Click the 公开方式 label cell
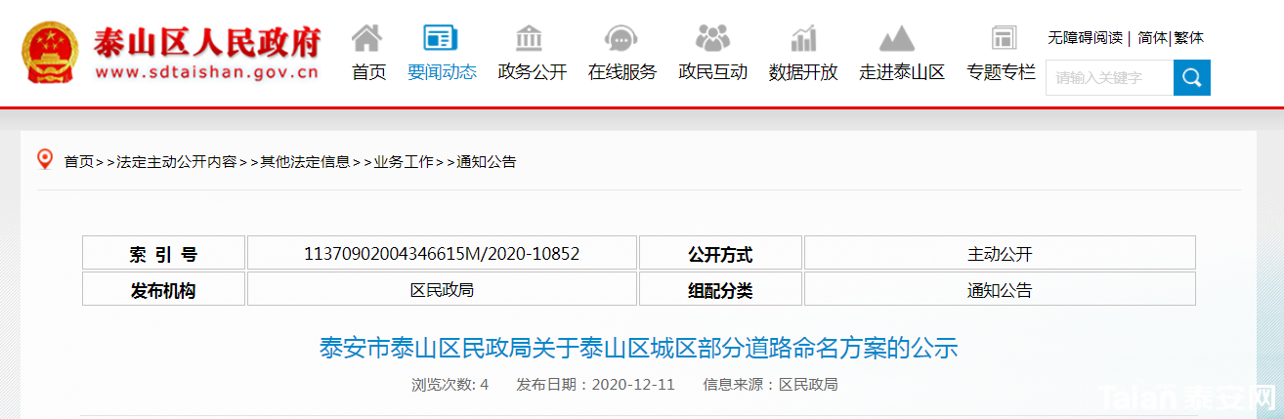This screenshot has width=1284, height=419. [x=720, y=254]
